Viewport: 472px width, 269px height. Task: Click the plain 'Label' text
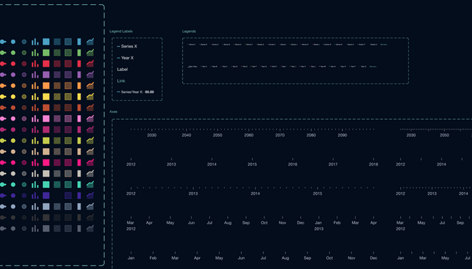[122, 69]
